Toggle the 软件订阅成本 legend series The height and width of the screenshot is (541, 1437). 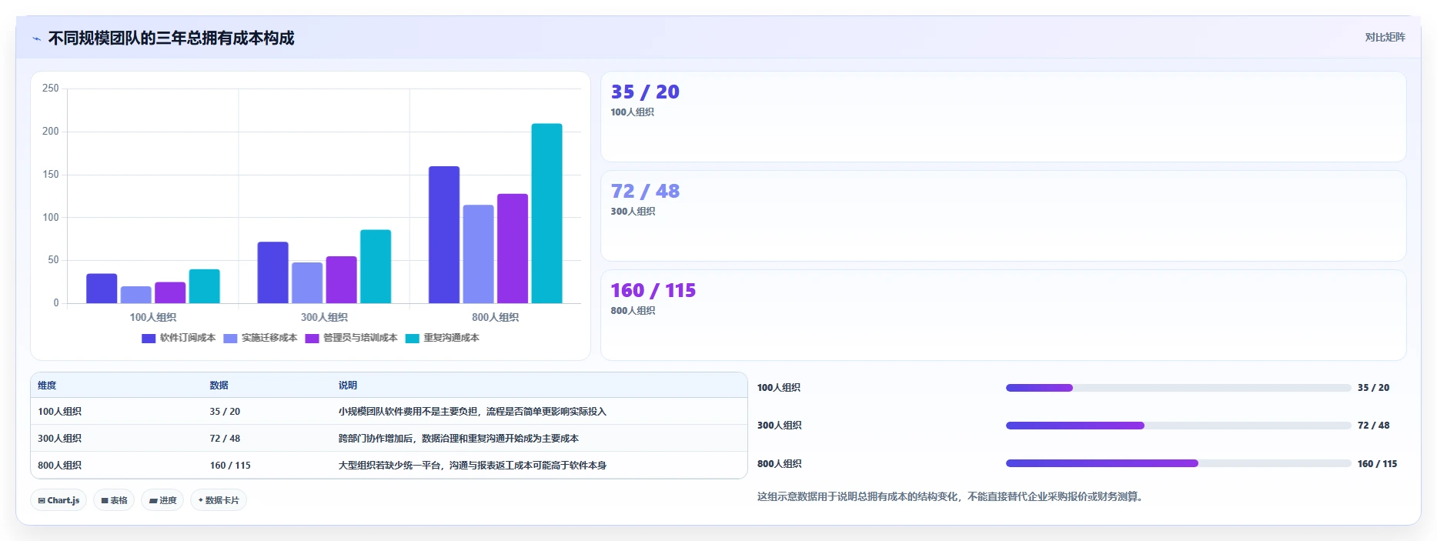[x=179, y=338]
